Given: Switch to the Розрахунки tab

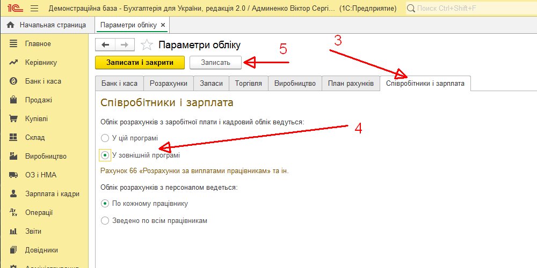Looking at the screenshot, I should click(169, 84).
